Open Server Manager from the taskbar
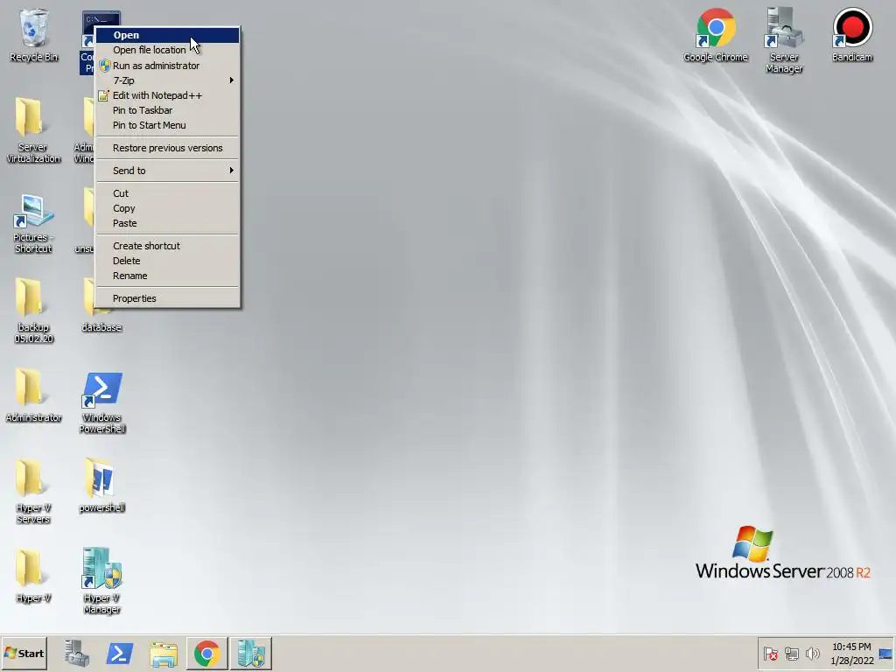The width and height of the screenshot is (896, 672). (x=77, y=653)
